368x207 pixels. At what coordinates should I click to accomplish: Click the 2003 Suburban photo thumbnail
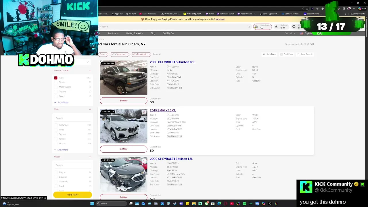(x=124, y=78)
